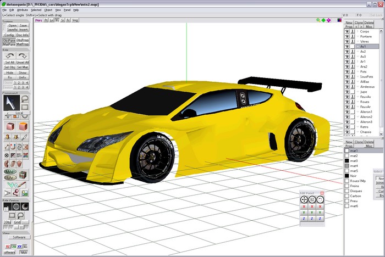
Task: Click the Undo curved arrow icon
Action: coord(9,56)
